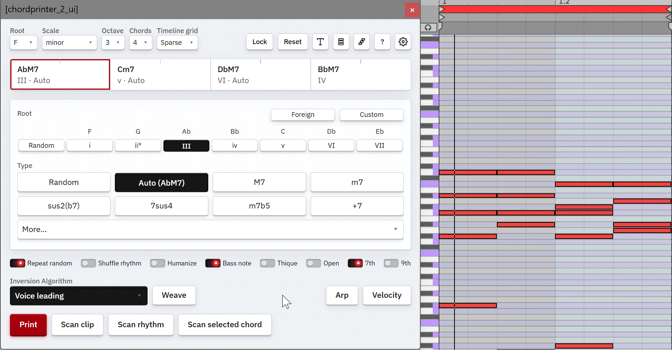
Task: Select scale degree VI
Action: coord(331,146)
